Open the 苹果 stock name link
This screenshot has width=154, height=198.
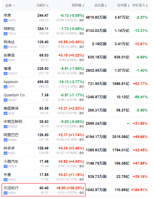click(x=7, y=15)
